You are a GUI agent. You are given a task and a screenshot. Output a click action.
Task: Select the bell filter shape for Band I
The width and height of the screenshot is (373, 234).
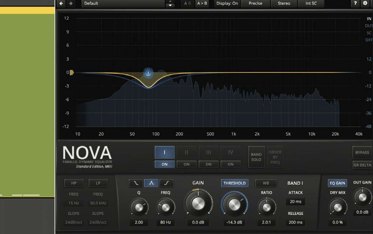click(151, 183)
